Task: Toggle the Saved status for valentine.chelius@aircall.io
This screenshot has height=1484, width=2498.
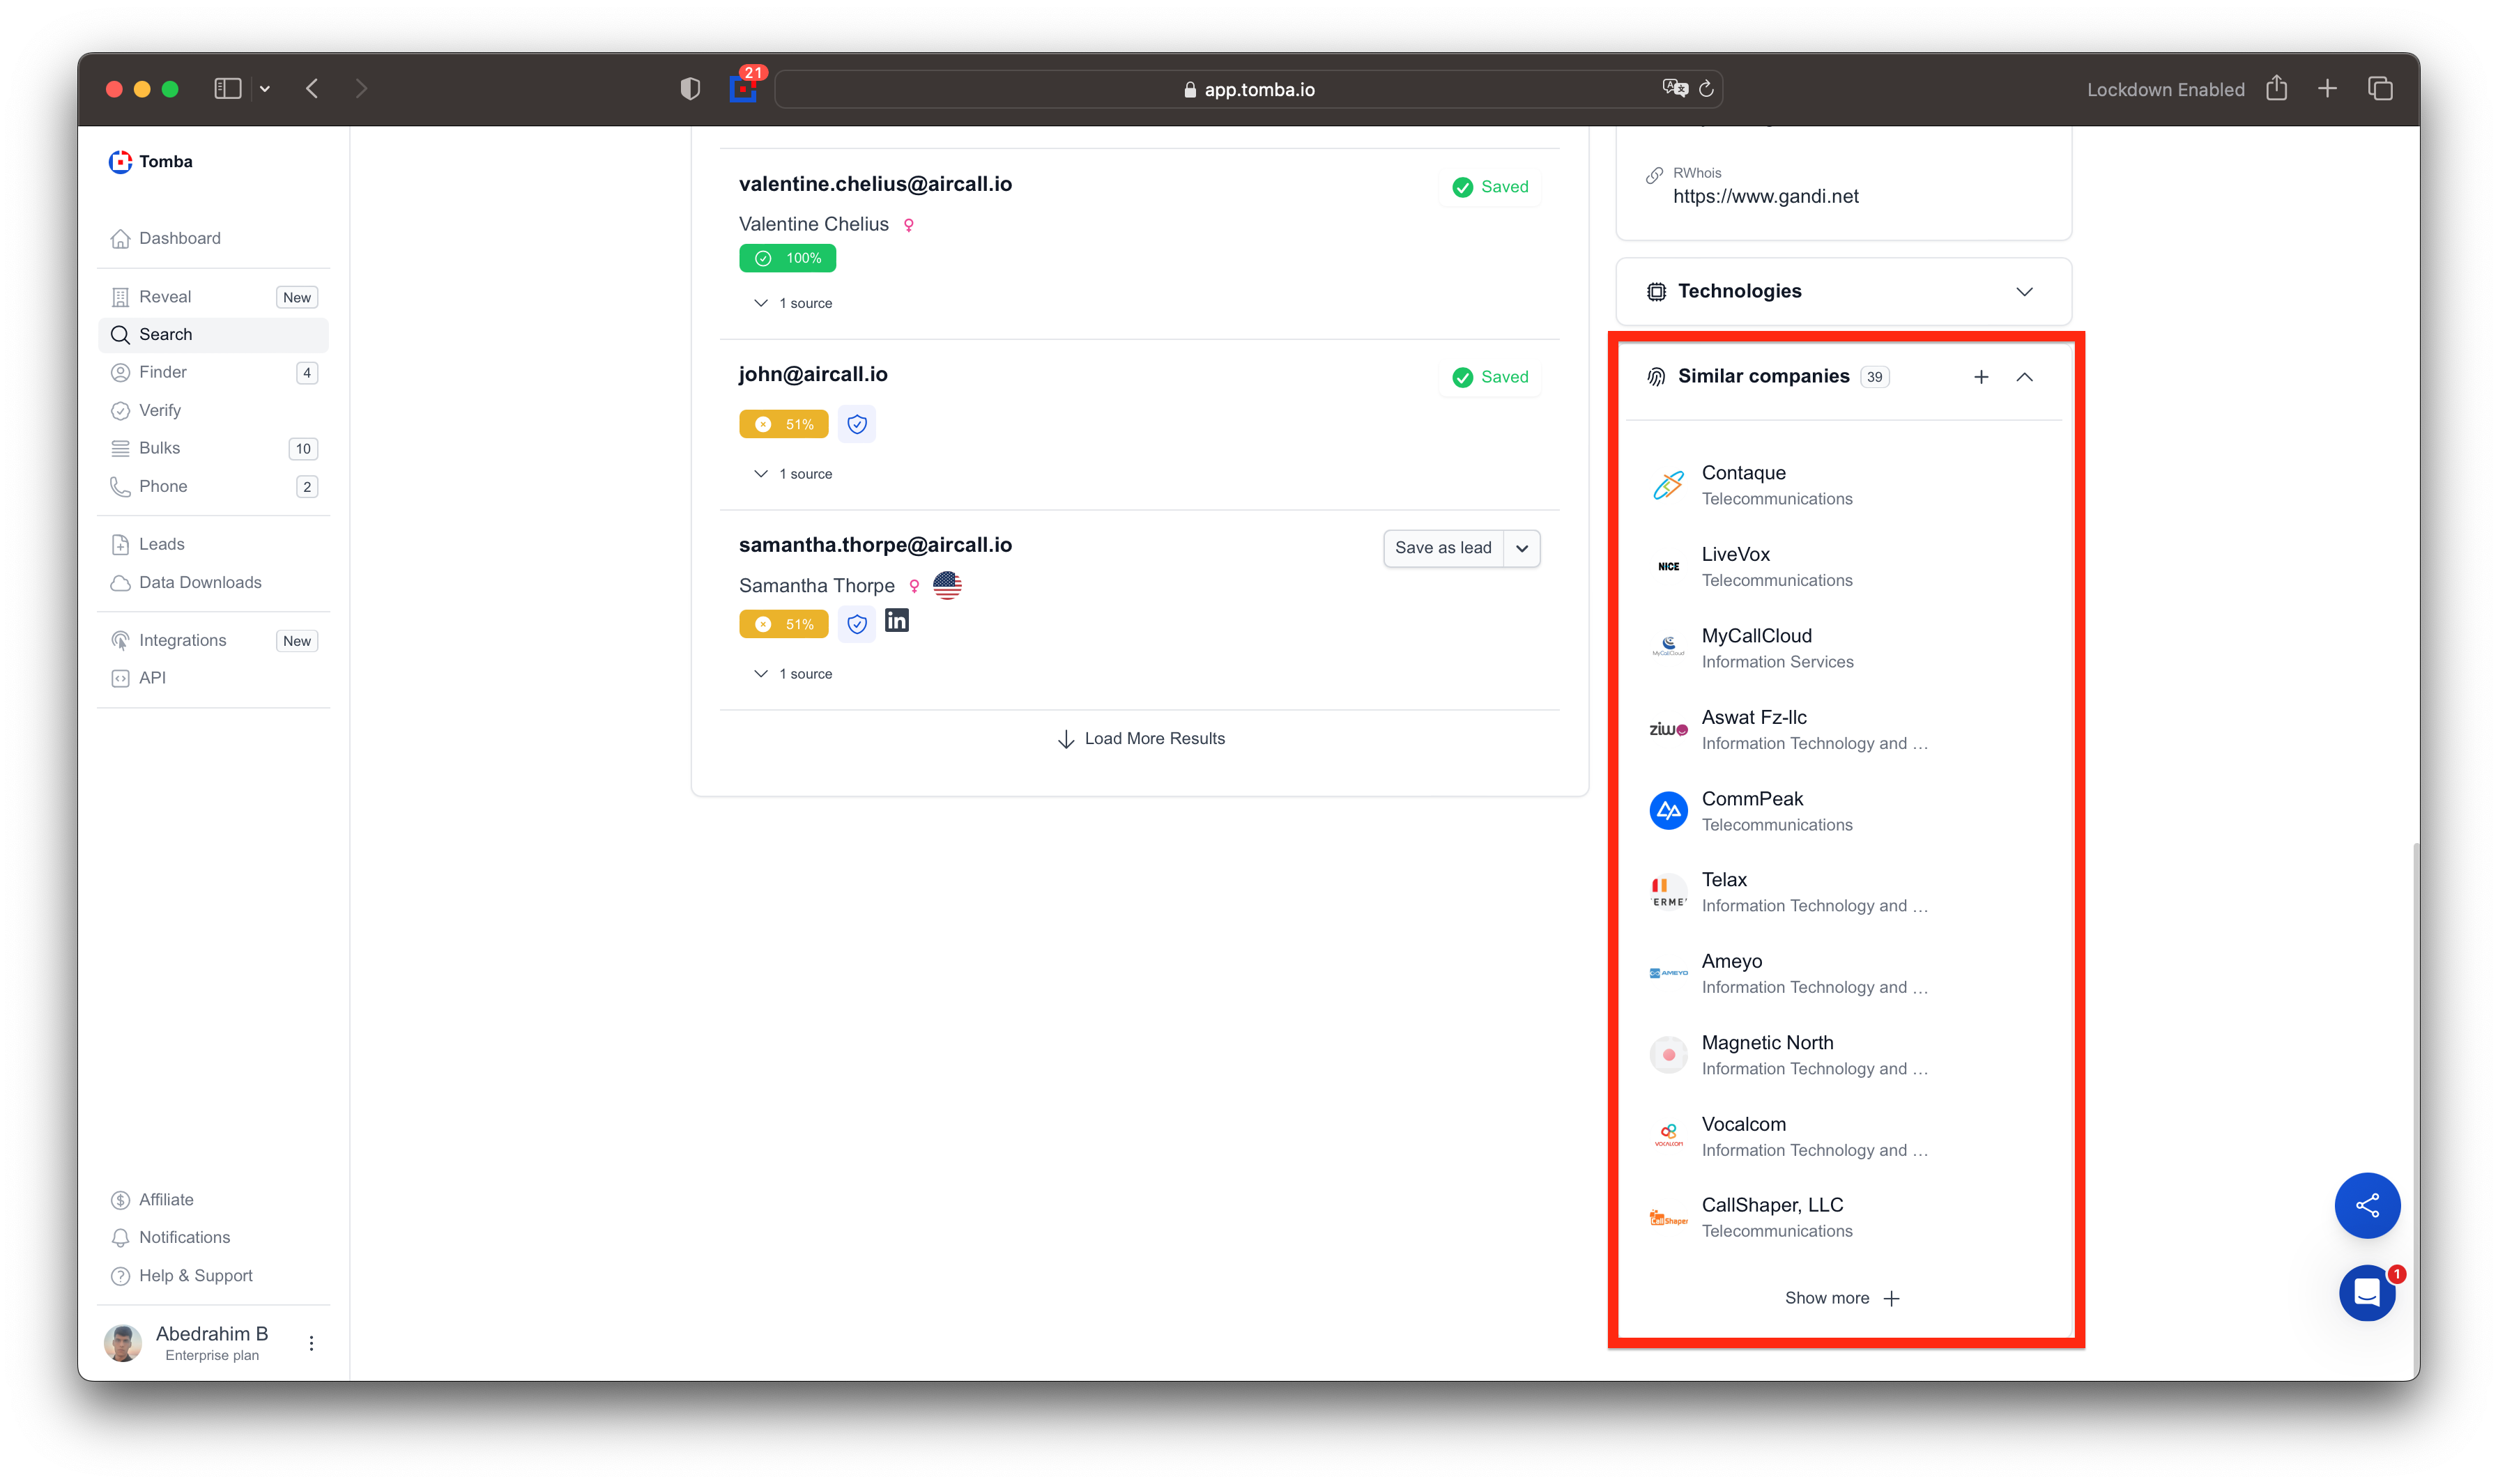Action: pyautogui.click(x=1489, y=187)
